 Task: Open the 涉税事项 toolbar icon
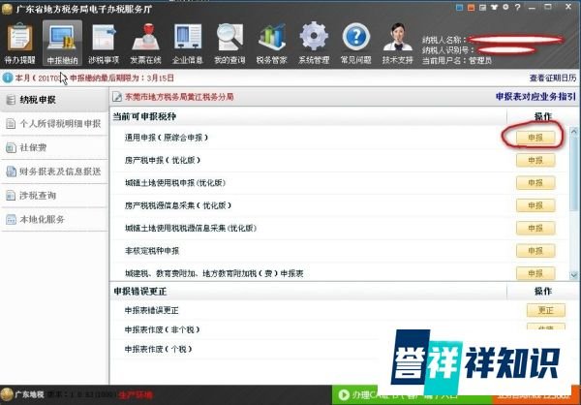point(104,43)
